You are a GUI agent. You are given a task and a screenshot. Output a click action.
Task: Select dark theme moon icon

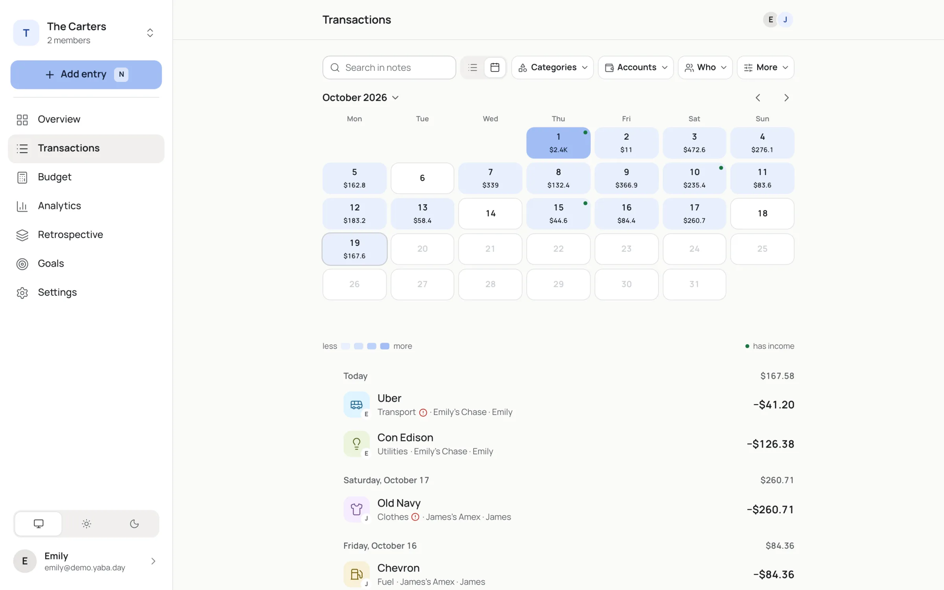135,524
